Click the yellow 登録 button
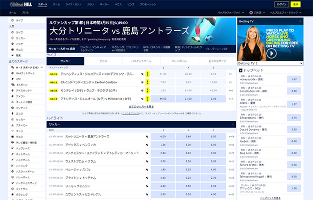The width and height of the screenshot is (313, 200). (295, 4)
